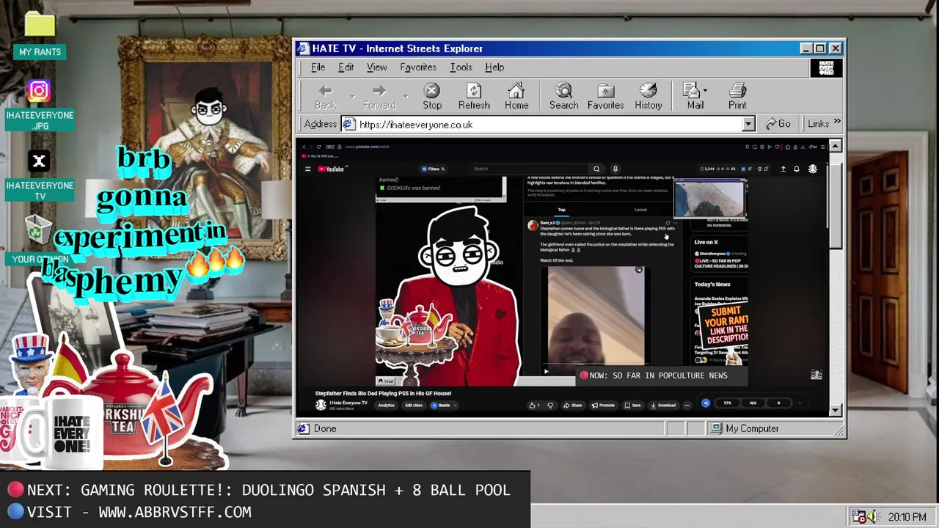Dislike the video with thumbs down
Screen dimensions: 939x528
pos(550,405)
